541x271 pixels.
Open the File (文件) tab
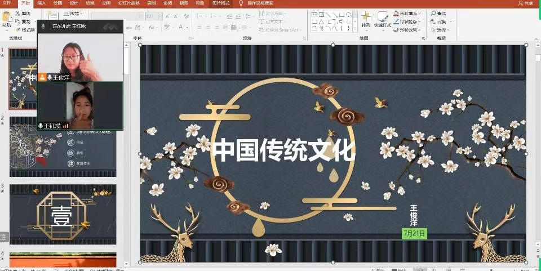7,3
